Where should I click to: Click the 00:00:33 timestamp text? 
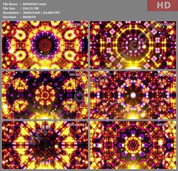pos(166,75)
